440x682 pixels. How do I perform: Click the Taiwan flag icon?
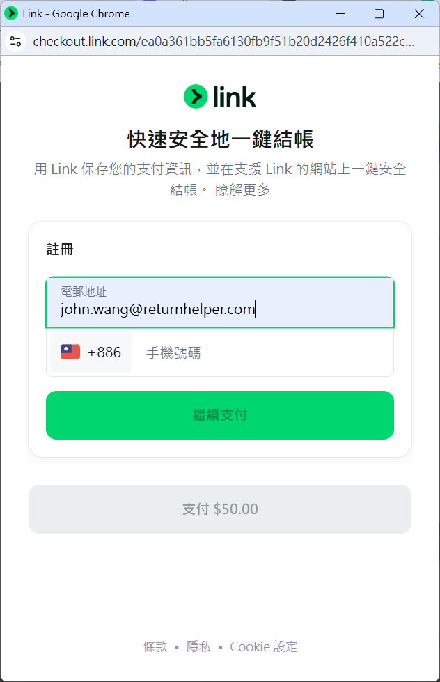pos(70,352)
